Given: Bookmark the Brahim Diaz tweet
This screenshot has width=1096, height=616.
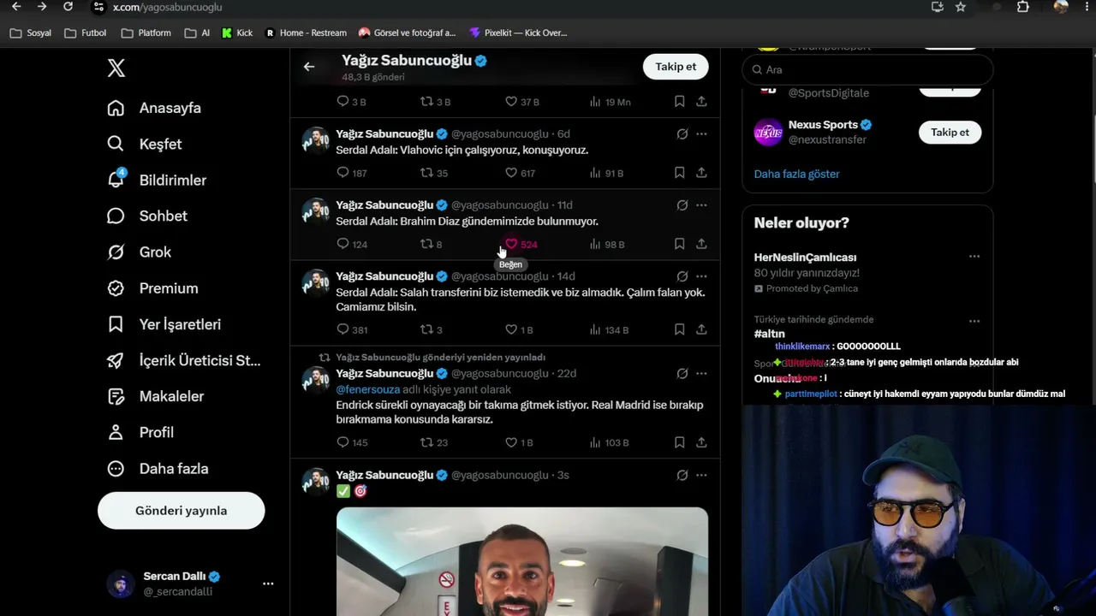Looking at the screenshot, I should point(679,244).
